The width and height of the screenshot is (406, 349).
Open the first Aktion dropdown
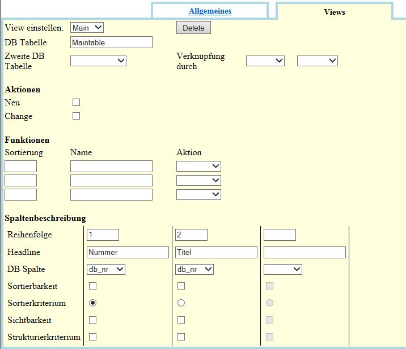pyautogui.click(x=198, y=166)
